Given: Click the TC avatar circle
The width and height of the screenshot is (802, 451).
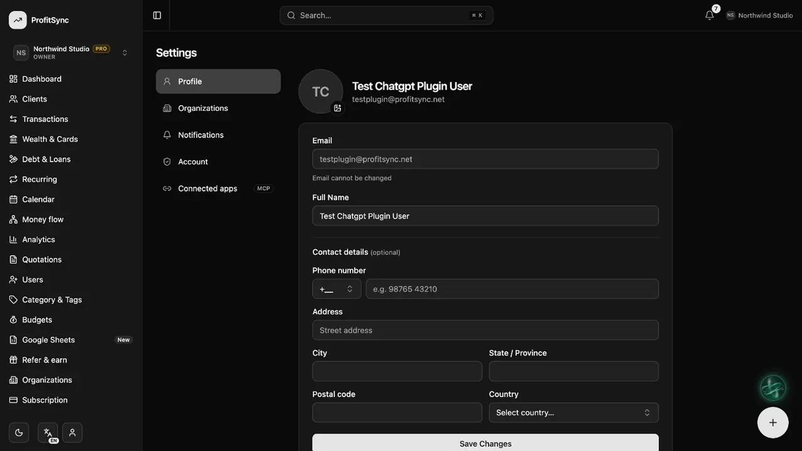Looking at the screenshot, I should coord(321,91).
